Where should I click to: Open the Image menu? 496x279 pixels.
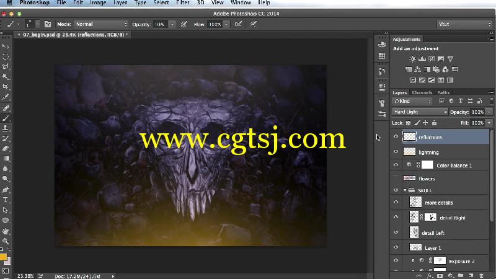(x=98, y=2)
